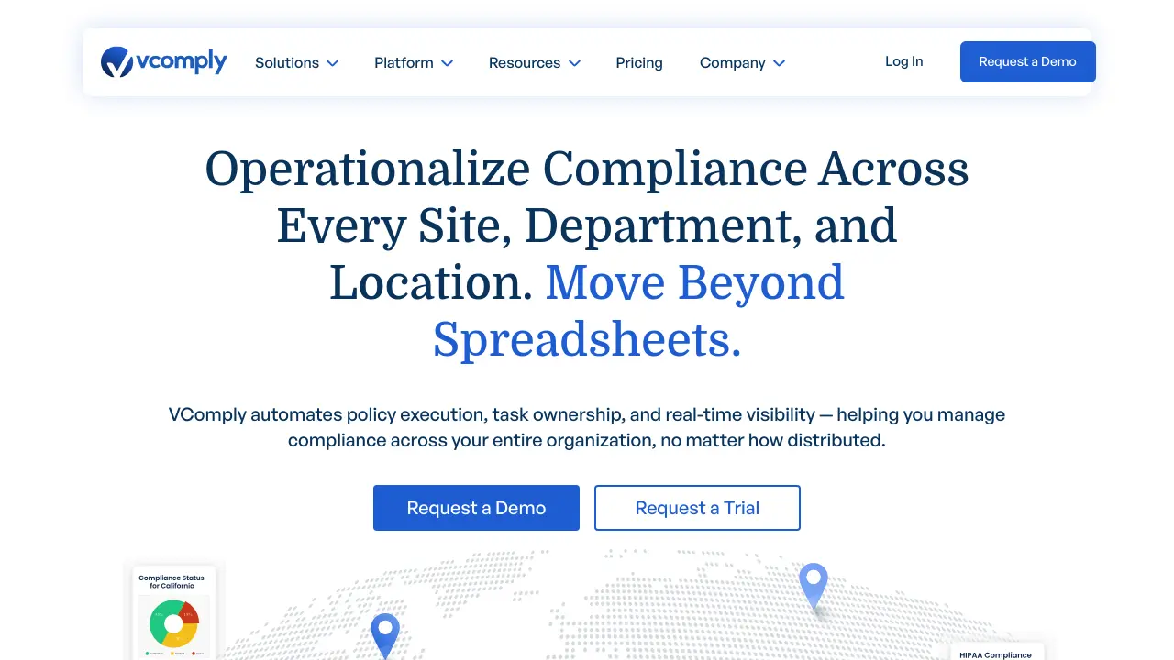Click the Request a Trial button
Image resolution: width=1174 pixels, height=660 pixels.
coord(697,508)
